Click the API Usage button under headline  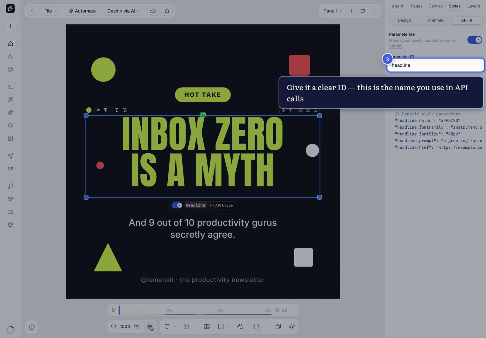tap(221, 205)
